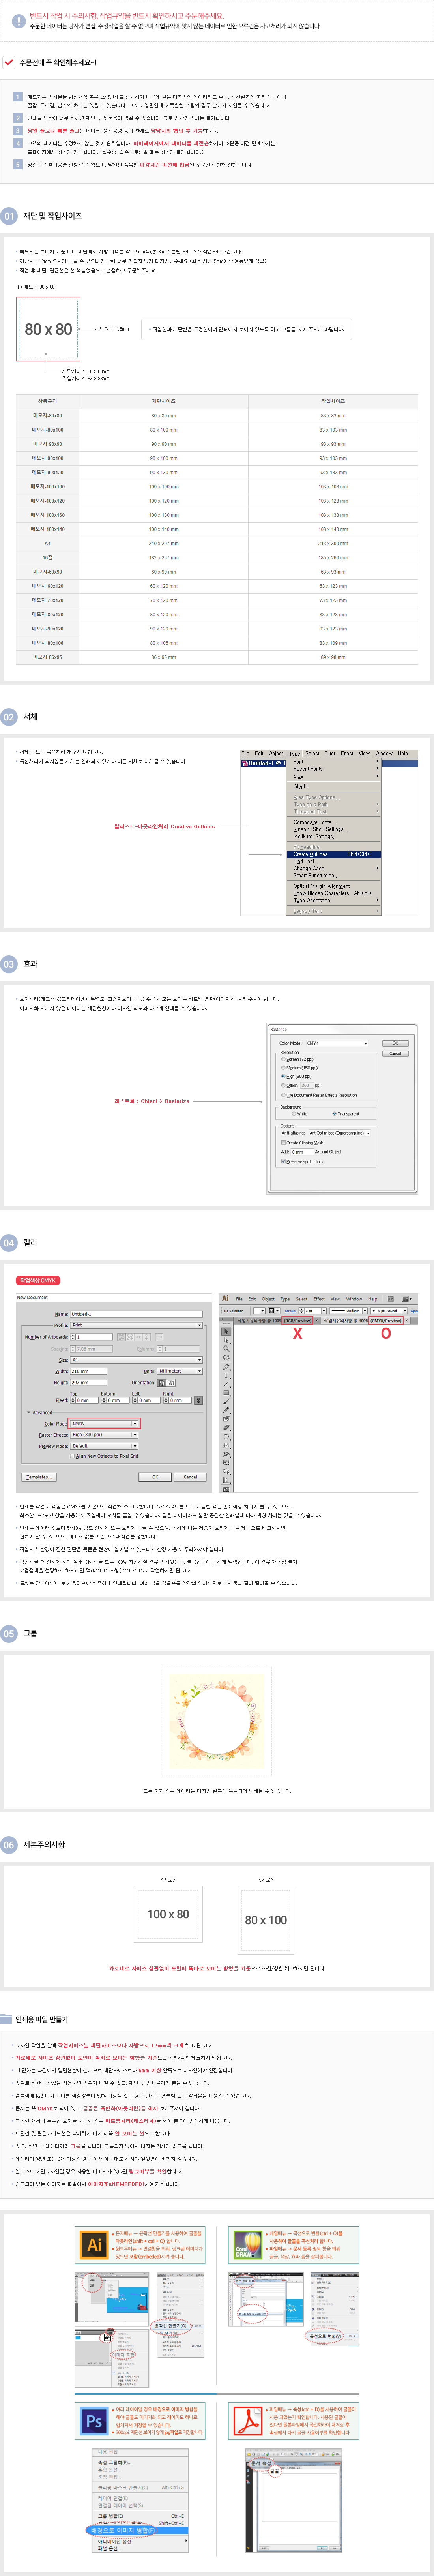Select the High (300 ppi) resolution radio
The width and height of the screenshot is (434, 2576).
pyautogui.click(x=283, y=1076)
